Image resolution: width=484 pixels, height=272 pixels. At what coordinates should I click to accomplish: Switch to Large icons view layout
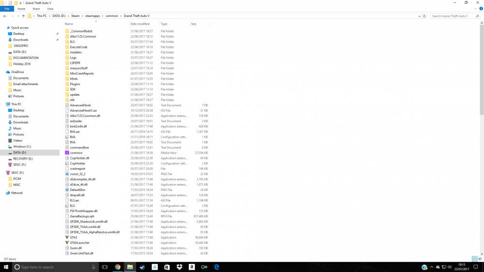(x=480, y=259)
